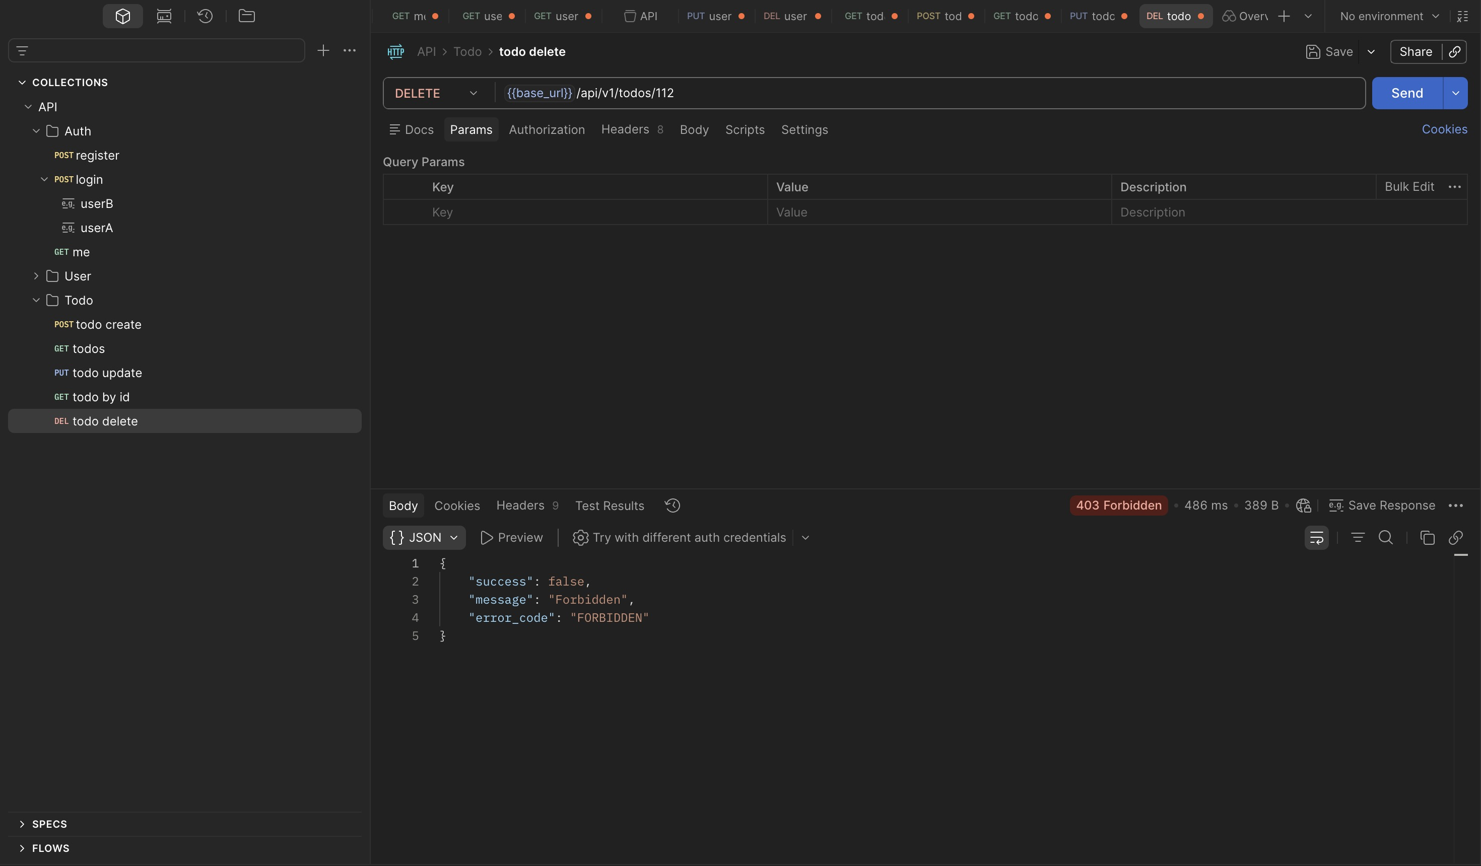
Task: Collapse the API collection
Action: pyautogui.click(x=28, y=107)
